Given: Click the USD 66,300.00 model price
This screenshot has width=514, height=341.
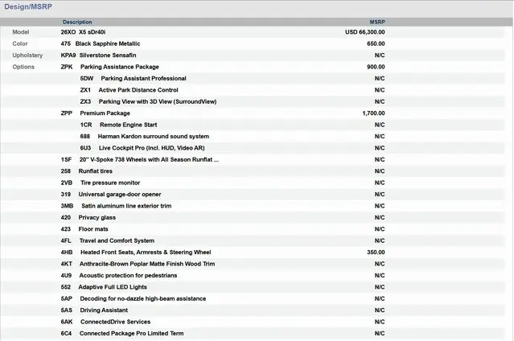Looking at the screenshot, I should pyautogui.click(x=364, y=32).
